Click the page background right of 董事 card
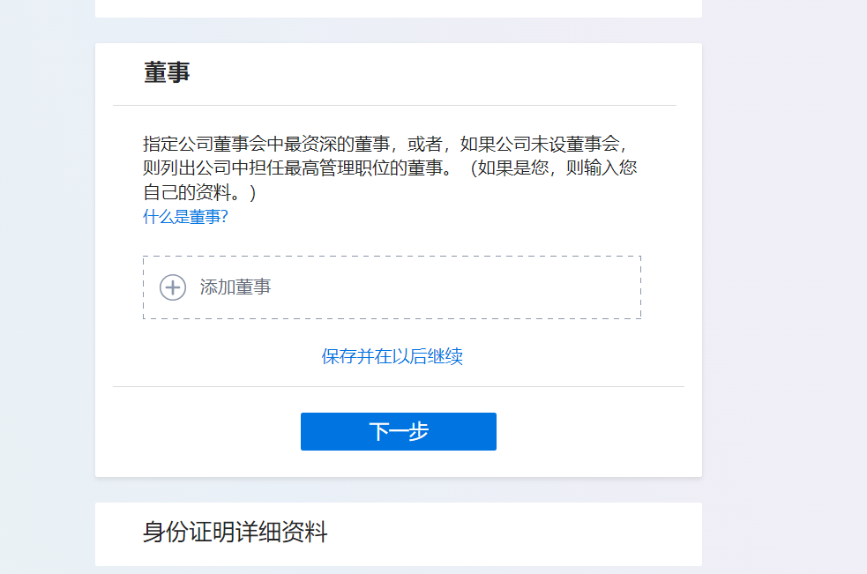This screenshot has height=574, width=867. pyautogui.click(x=784, y=260)
